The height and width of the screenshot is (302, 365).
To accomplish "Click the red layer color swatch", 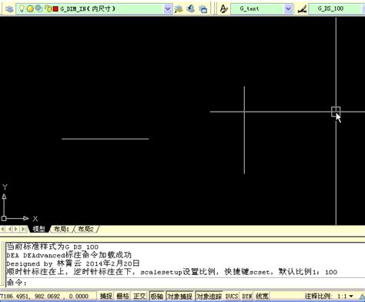I will click(55, 9).
